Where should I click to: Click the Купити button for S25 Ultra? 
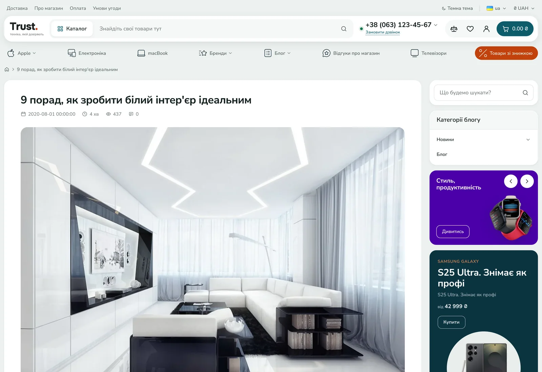coord(452,322)
